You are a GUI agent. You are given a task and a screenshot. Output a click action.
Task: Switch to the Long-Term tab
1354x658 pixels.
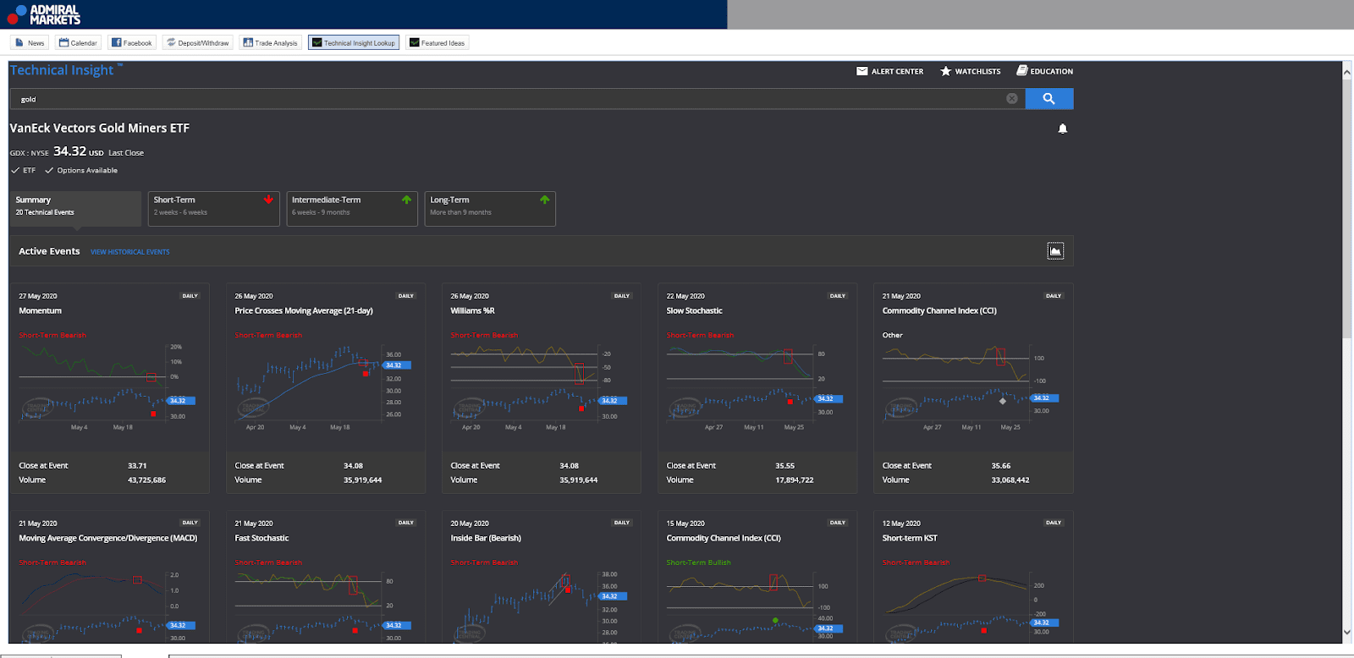click(x=490, y=208)
